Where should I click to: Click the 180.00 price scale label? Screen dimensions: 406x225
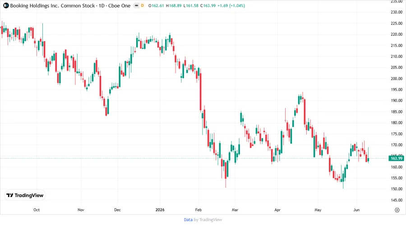pyautogui.click(x=397, y=123)
